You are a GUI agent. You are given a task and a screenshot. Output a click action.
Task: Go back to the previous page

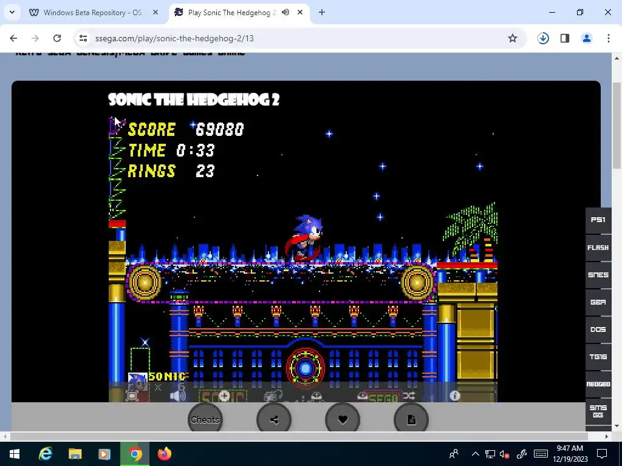(13, 38)
